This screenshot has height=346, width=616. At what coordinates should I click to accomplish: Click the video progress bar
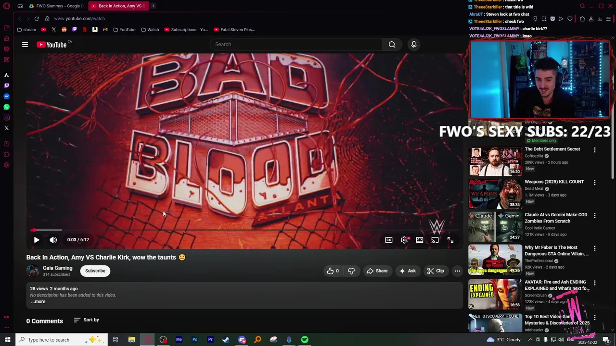pyautogui.click(x=244, y=230)
